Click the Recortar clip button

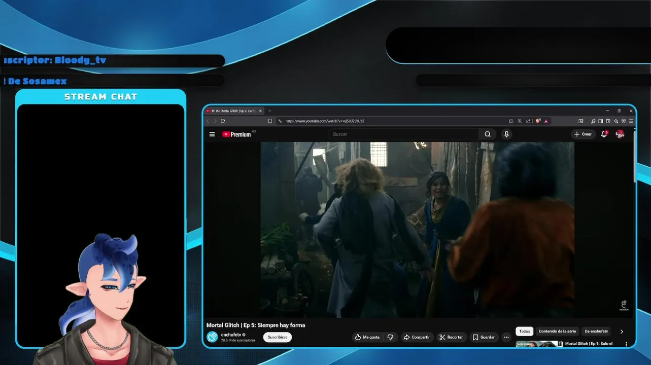click(x=451, y=337)
